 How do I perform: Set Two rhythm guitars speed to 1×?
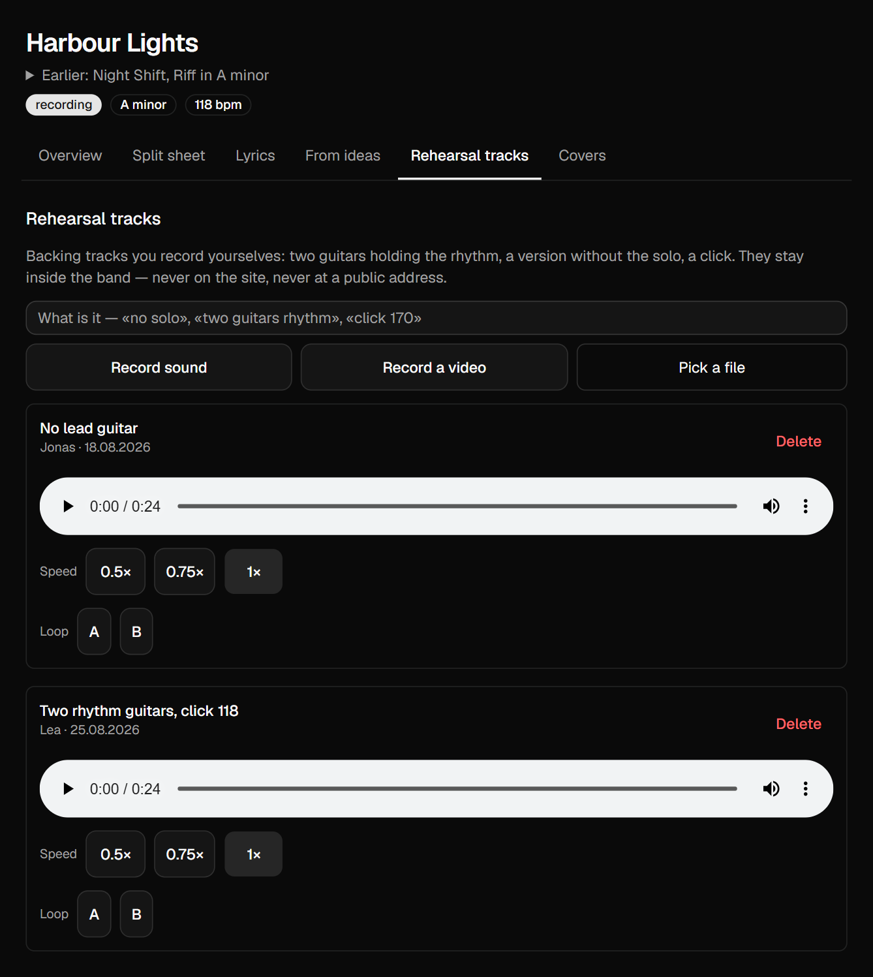254,854
